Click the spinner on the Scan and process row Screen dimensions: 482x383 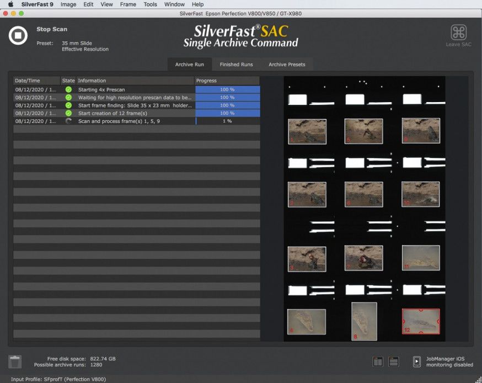(68, 121)
